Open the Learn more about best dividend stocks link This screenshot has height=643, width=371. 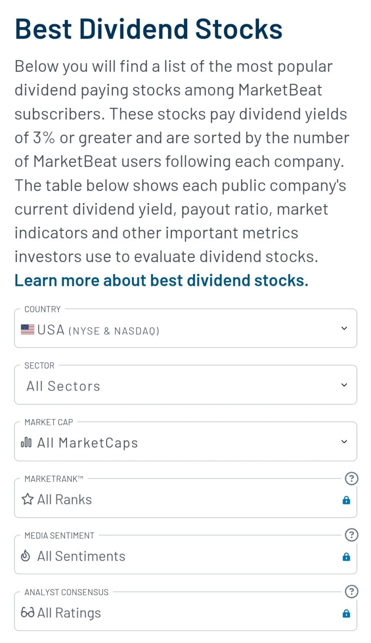161,280
